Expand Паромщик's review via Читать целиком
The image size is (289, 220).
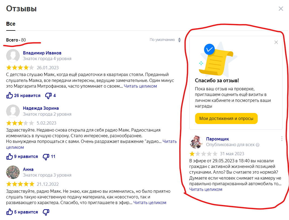pyautogui.click(x=206, y=189)
